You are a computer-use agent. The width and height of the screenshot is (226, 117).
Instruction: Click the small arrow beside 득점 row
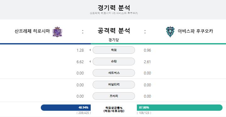(x=90, y=50)
